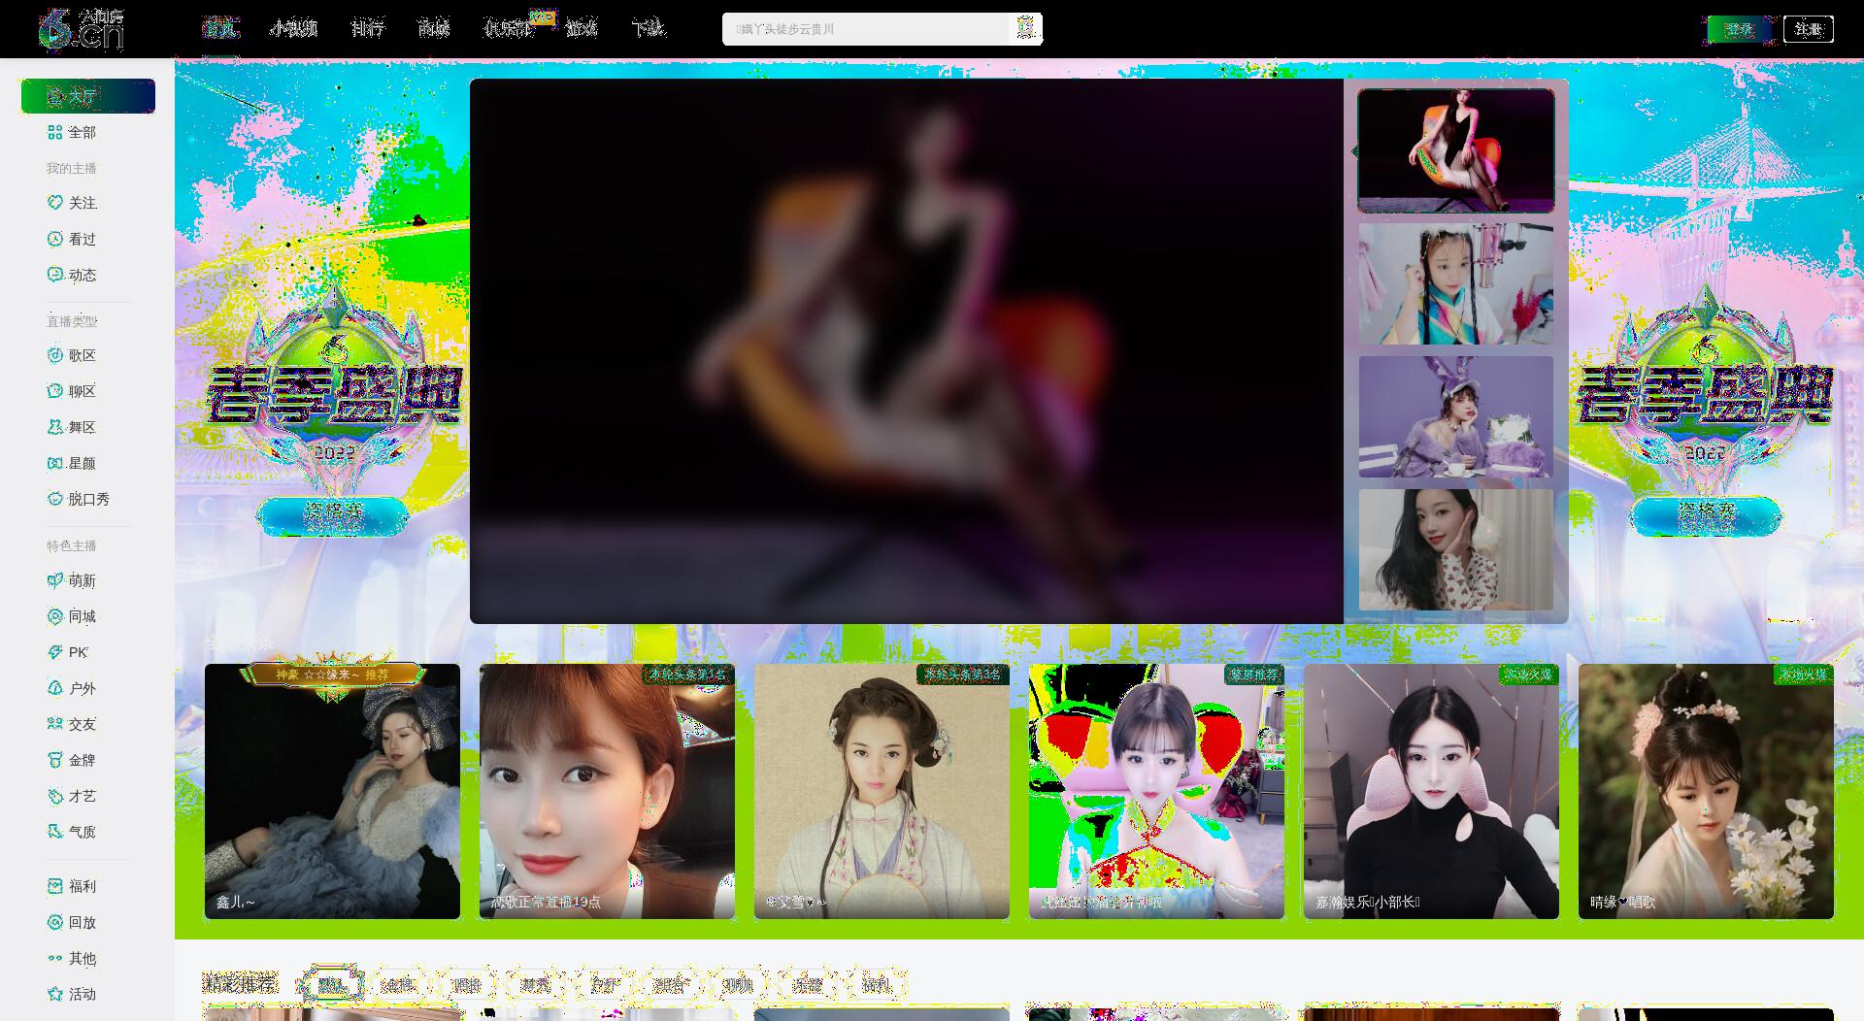Click left banner 资格赛 button
This screenshot has height=1021, width=1864.
point(333,515)
